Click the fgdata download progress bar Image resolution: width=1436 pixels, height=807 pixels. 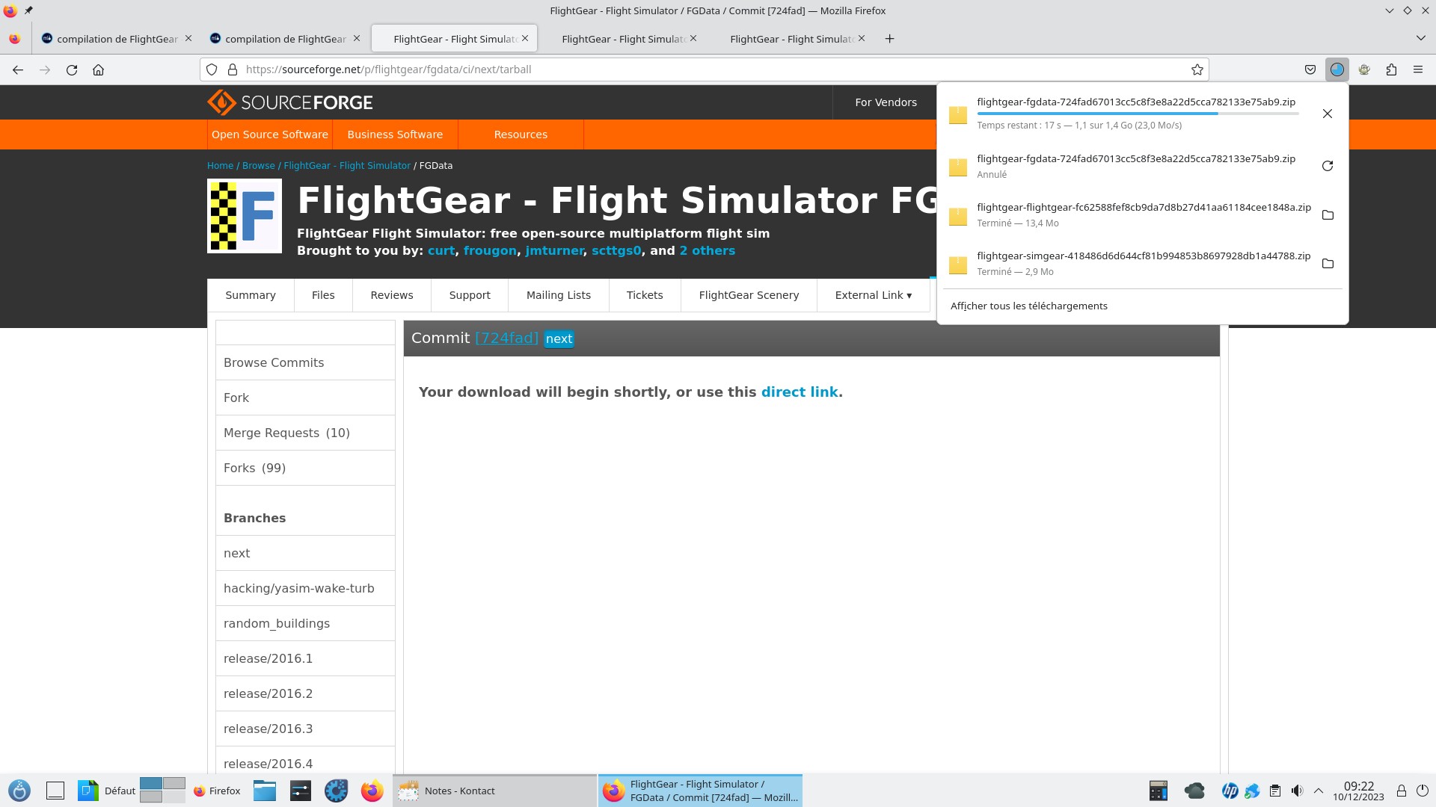pos(1138,114)
